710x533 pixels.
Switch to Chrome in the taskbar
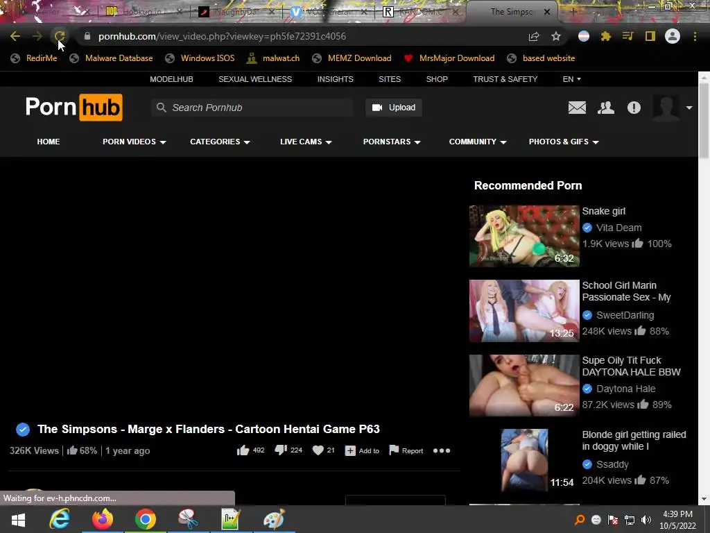pyautogui.click(x=146, y=519)
